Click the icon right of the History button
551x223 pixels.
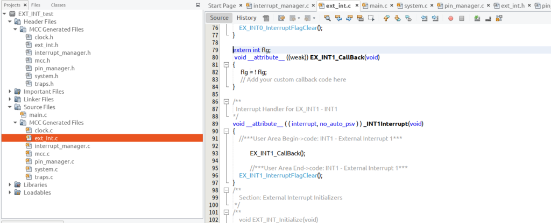(x=266, y=18)
